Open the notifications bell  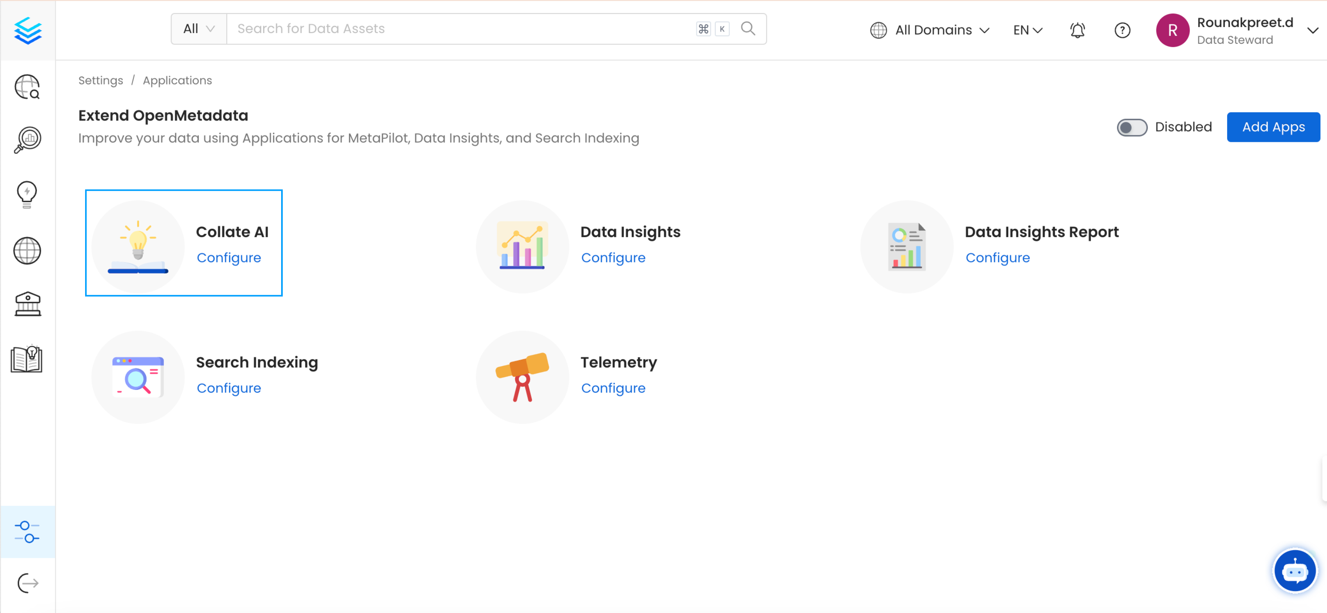pyautogui.click(x=1077, y=30)
